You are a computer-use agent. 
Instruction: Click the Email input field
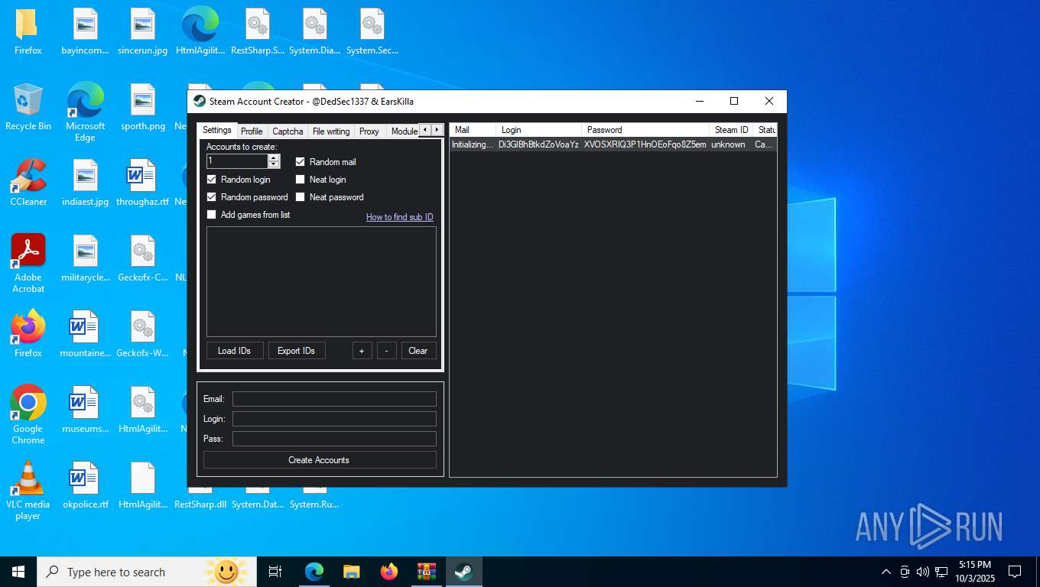click(x=334, y=399)
